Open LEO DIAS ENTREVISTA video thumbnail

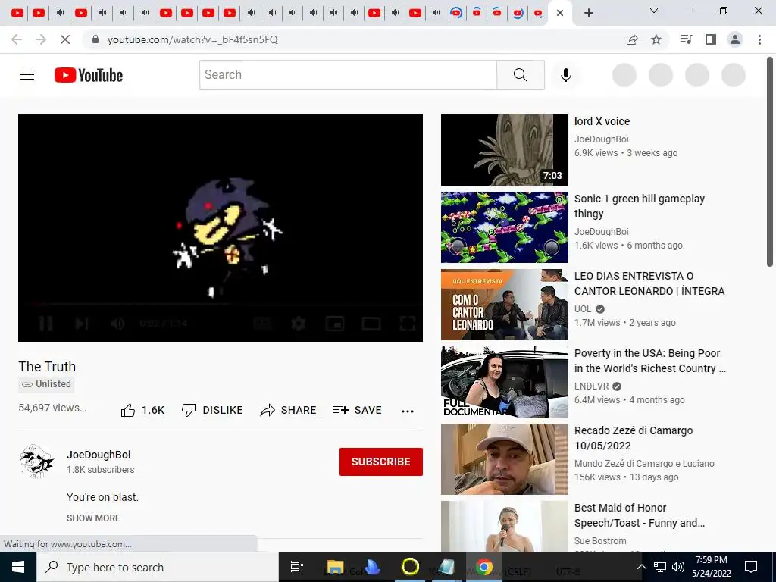[504, 305]
